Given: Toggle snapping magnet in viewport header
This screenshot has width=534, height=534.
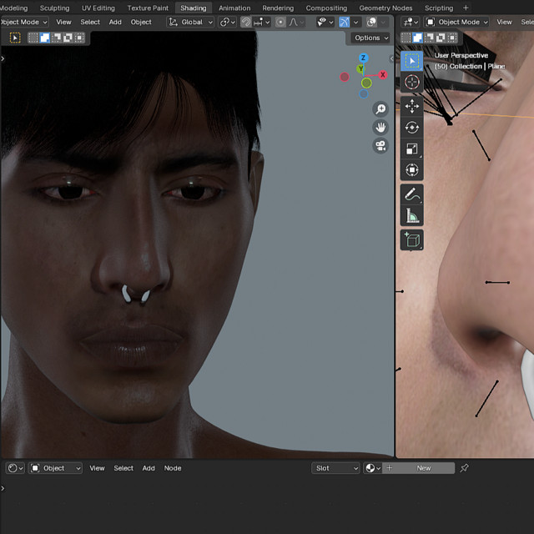Looking at the screenshot, I should pos(247,22).
